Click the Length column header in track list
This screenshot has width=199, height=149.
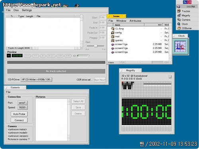point(29,16)
